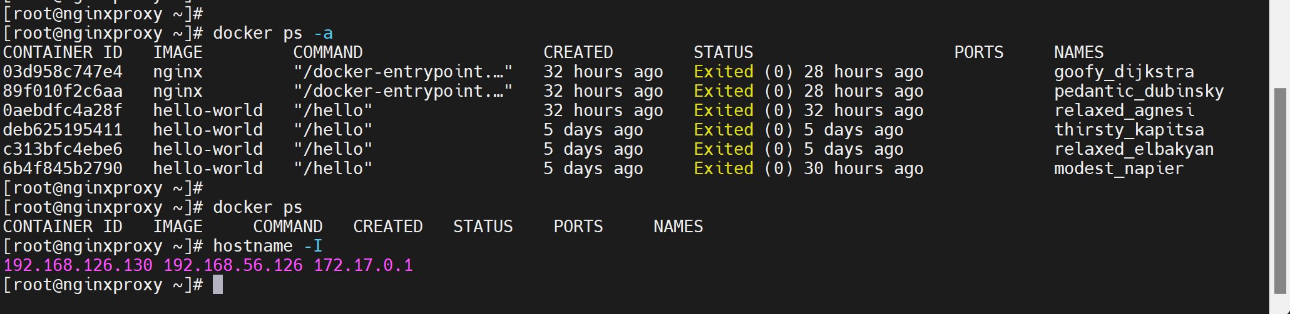Click the "hostname -I" command text
The width and height of the screenshot is (1290, 314).
coord(268,246)
